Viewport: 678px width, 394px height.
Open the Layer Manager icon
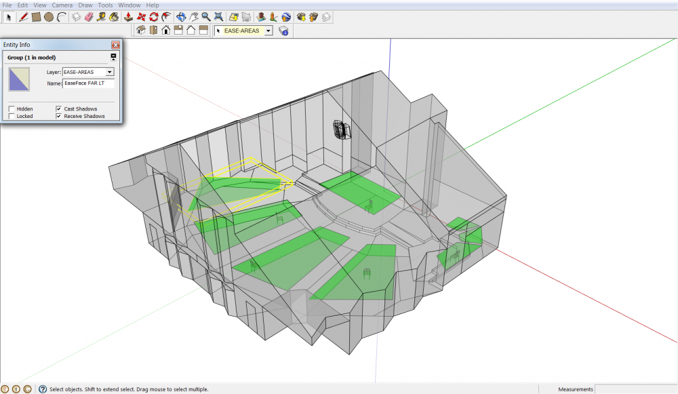(283, 31)
